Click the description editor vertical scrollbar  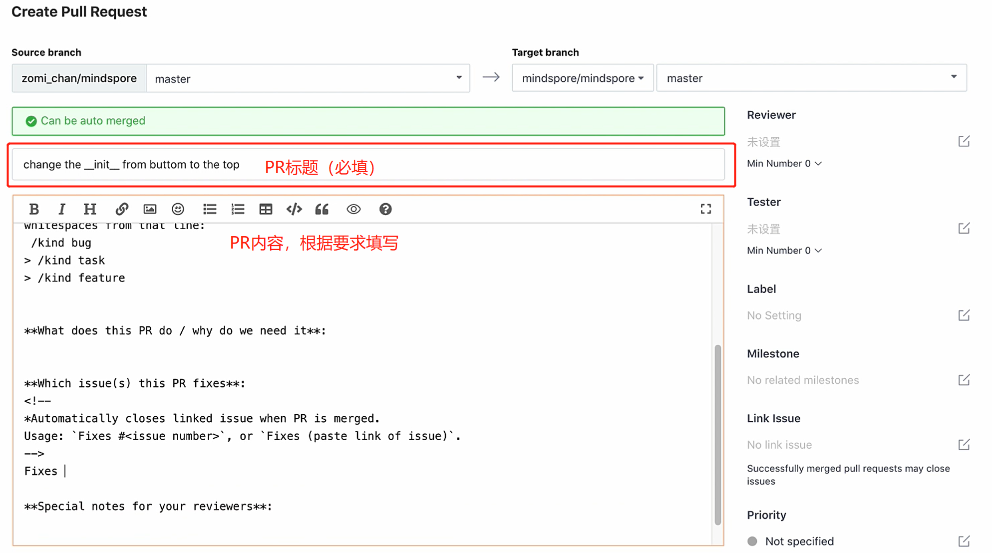[x=718, y=434]
